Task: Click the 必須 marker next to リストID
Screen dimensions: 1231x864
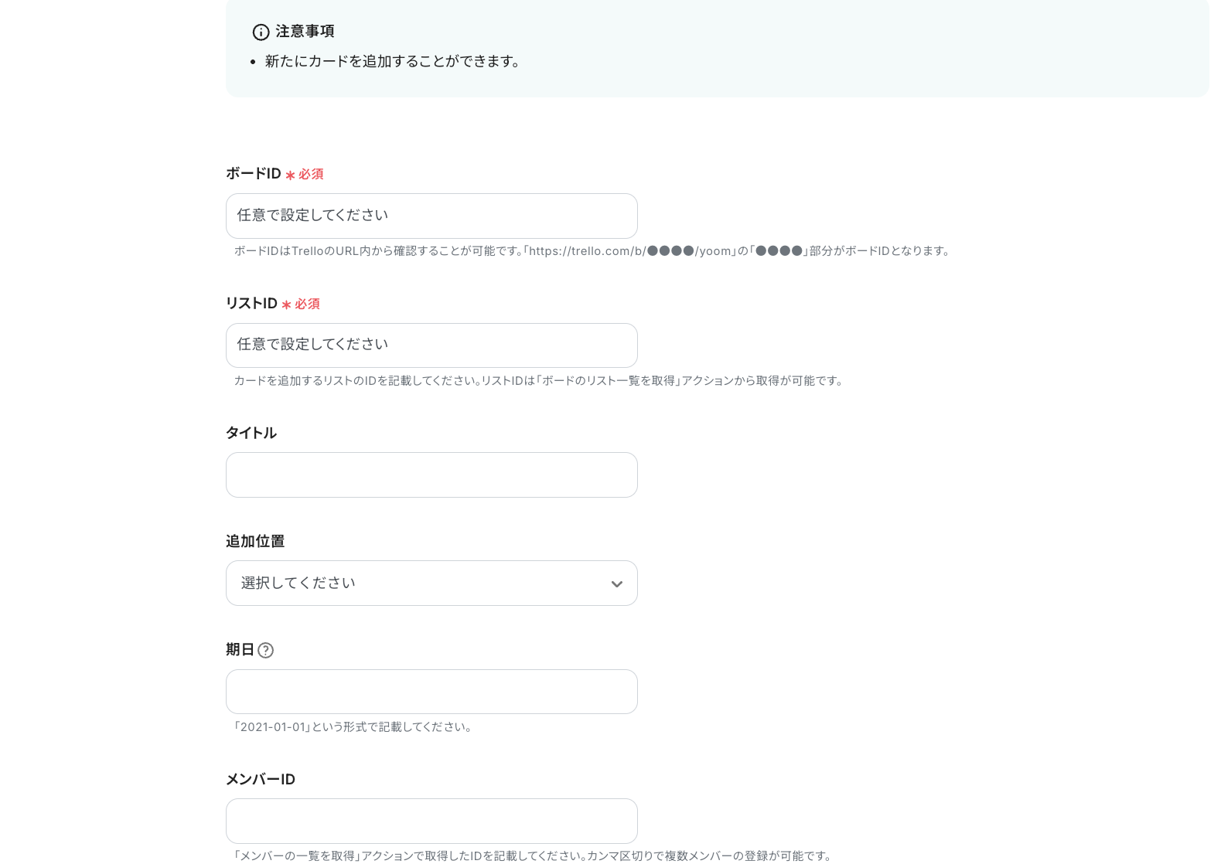Action: click(x=301, y=304)
